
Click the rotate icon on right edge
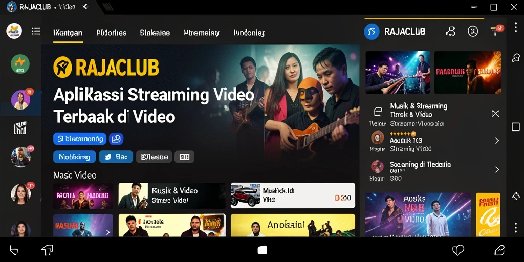pos(516,196)
